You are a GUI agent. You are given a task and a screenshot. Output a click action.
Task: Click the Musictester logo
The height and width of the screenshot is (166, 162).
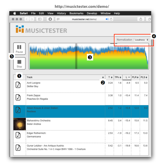pos(41,29)
